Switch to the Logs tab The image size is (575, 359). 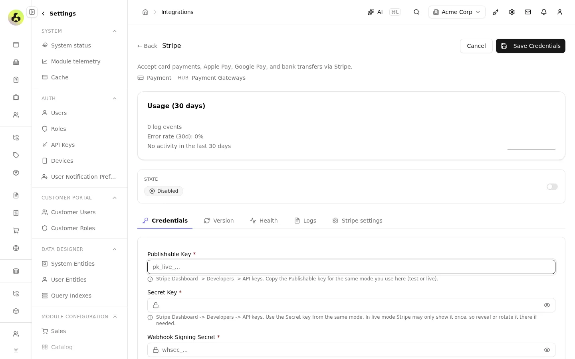coord(305,221)
